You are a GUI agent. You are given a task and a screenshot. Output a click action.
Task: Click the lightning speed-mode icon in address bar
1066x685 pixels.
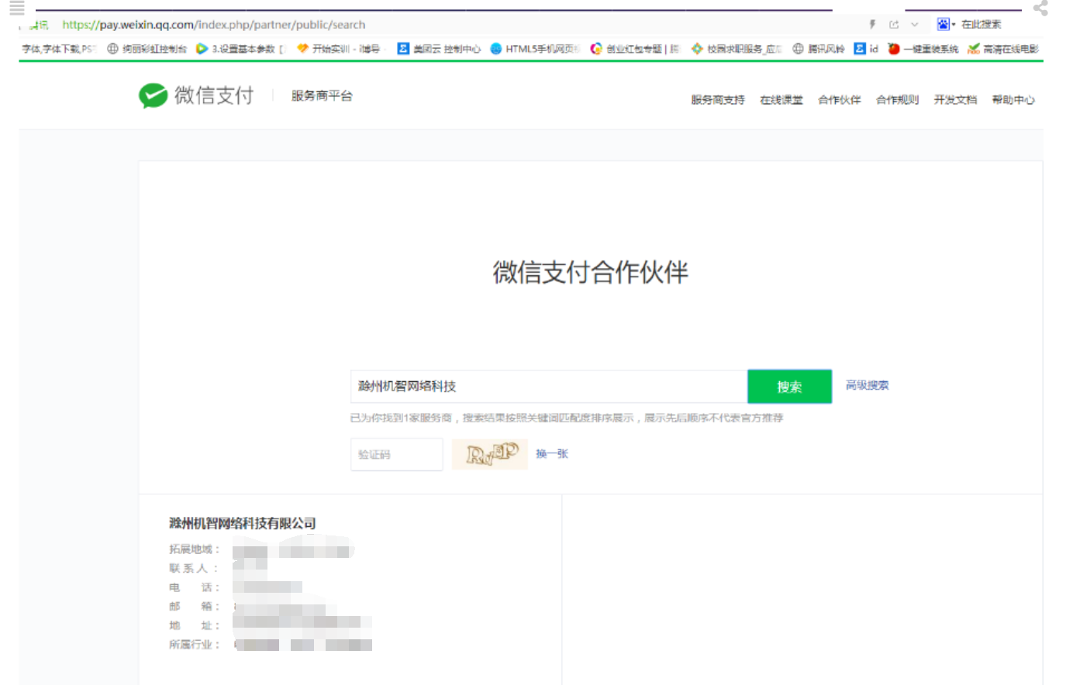pos(872,25)
